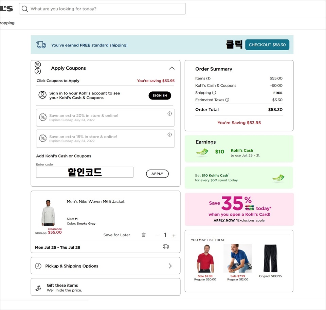Click the Items (1) line
This screenshot has width=326, height=310.
coord(239,78)
